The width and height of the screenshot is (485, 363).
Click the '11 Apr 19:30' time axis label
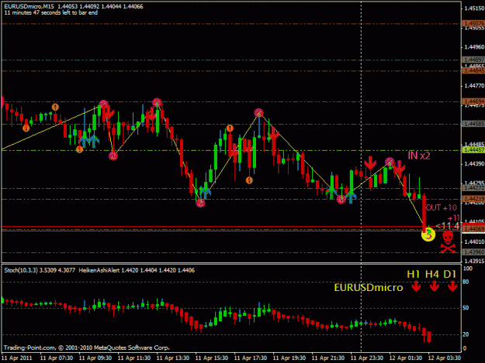(x=289, y=358)
